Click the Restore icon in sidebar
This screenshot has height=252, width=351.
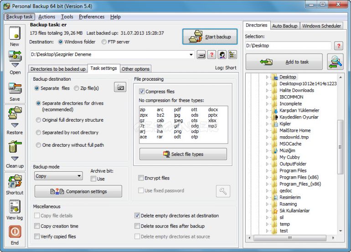pos(15,113)
